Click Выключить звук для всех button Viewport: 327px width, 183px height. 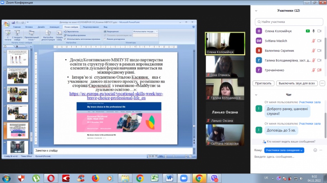tap(296, 83)
